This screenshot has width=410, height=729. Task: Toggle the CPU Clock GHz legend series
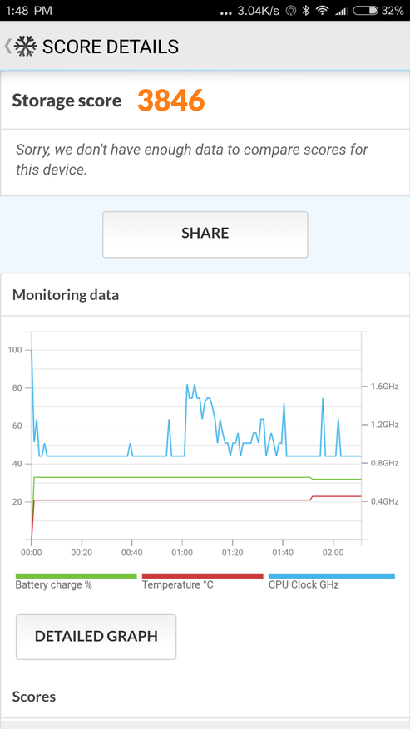click(304, 585)
